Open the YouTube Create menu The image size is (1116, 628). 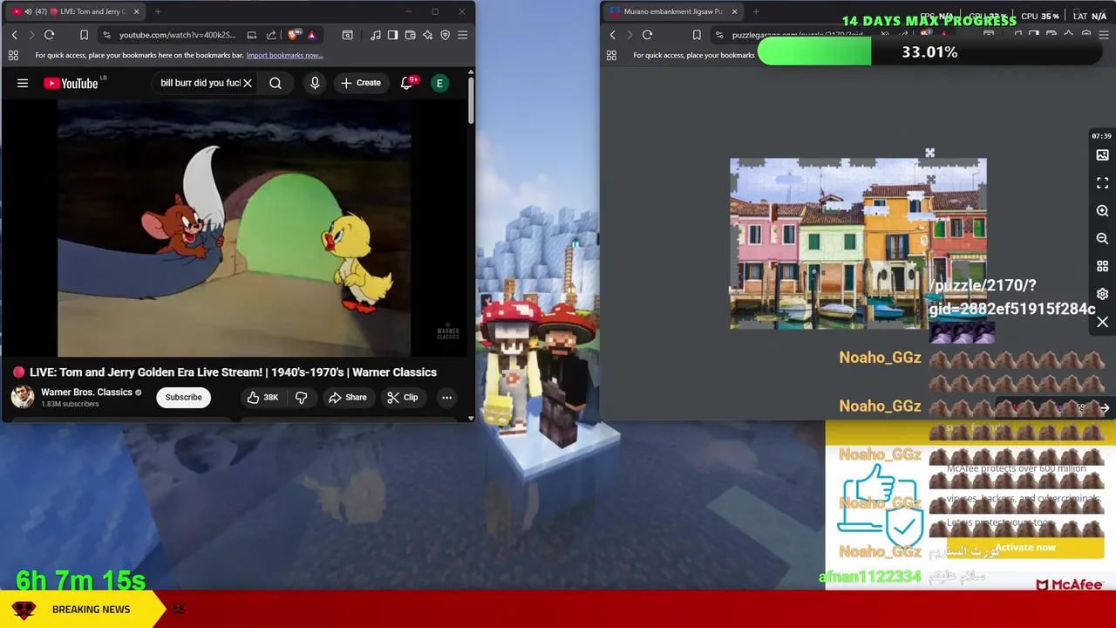point(361,83)
